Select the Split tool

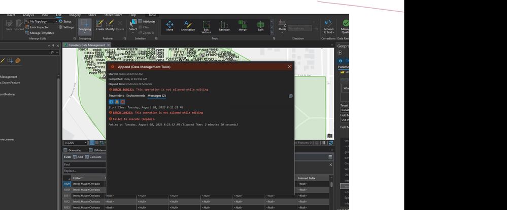click(x=261, y=26)
